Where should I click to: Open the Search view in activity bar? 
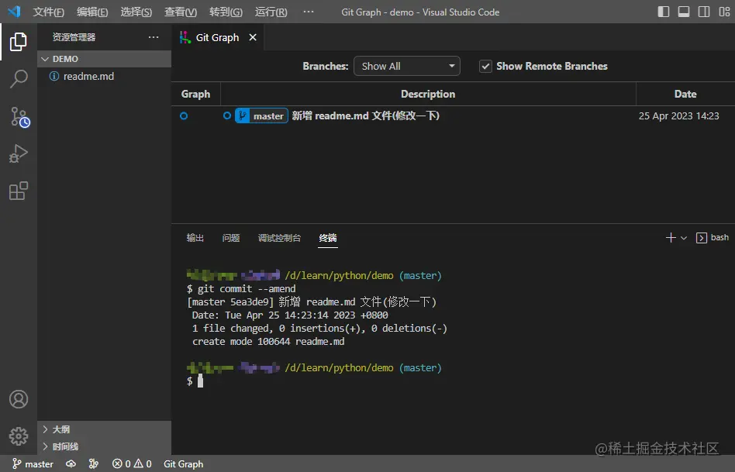19,79
